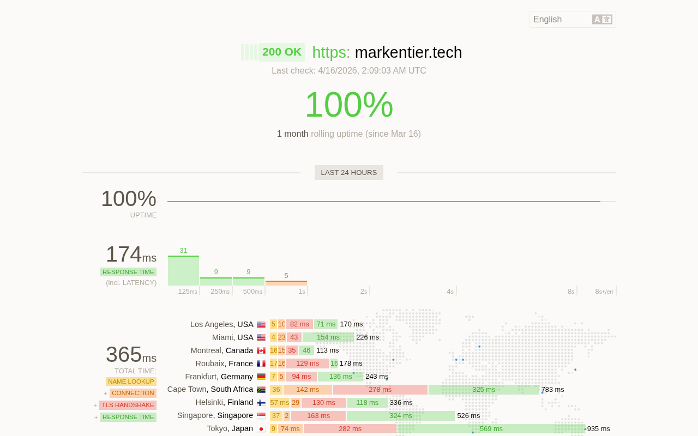Click the Canada flag next to Montreal
Image resolution: width=698 pixels, height=436 pixels.
261,350
